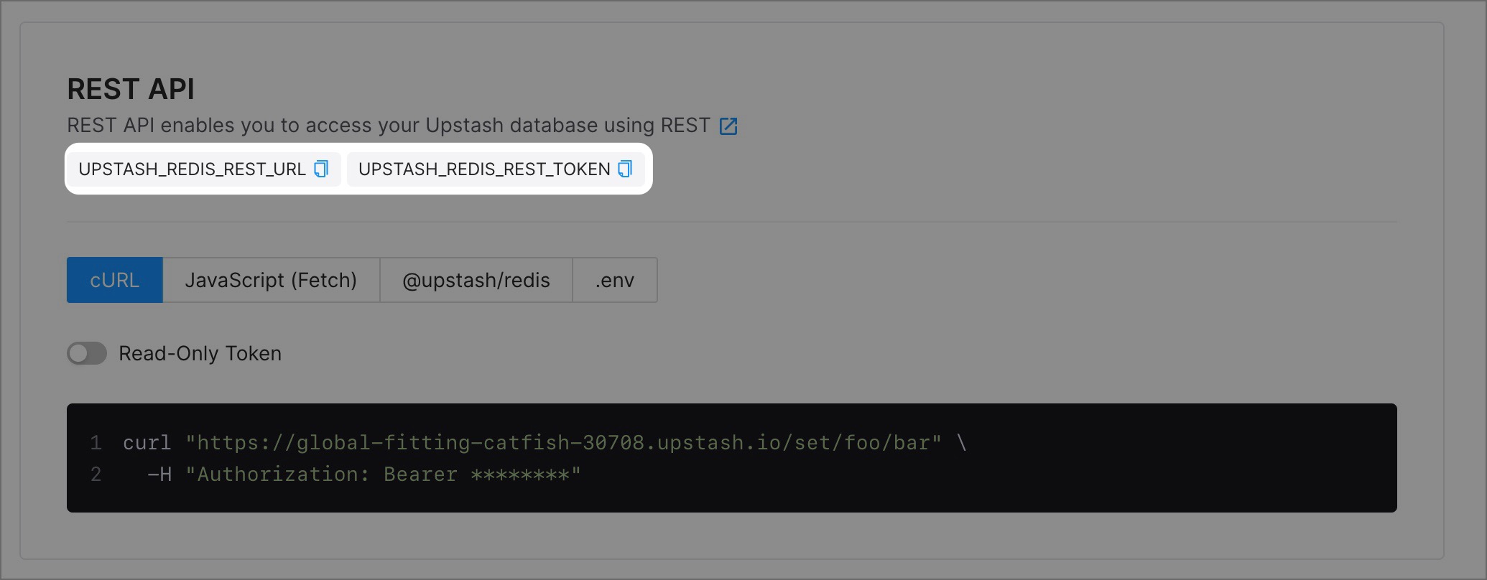Click the UPSTASH_REDIS_REST_URL chip label
This screenshot has width=1487, height=580.
(192, 169)
